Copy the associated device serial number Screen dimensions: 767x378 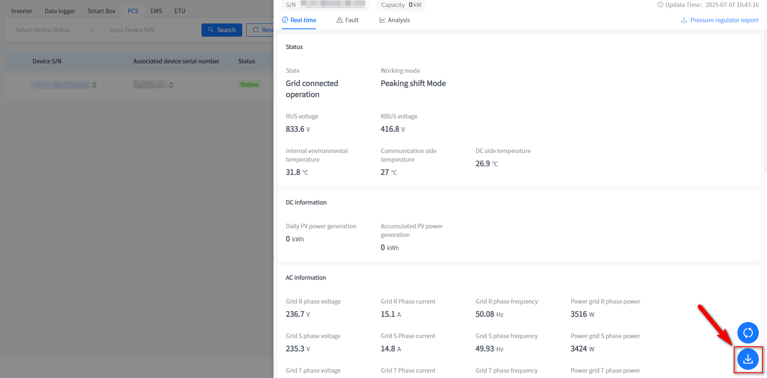coord(171,85)
